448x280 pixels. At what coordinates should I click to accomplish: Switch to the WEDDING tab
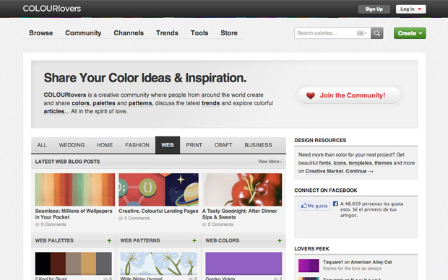coord(72,145)
